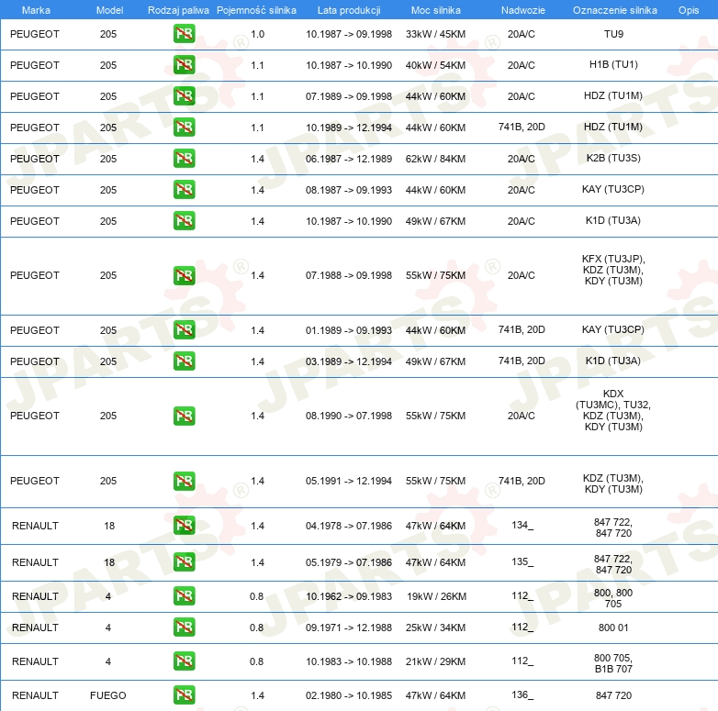
Task: Click the 19kW / 26KM power cell
Action: (436, 596)
